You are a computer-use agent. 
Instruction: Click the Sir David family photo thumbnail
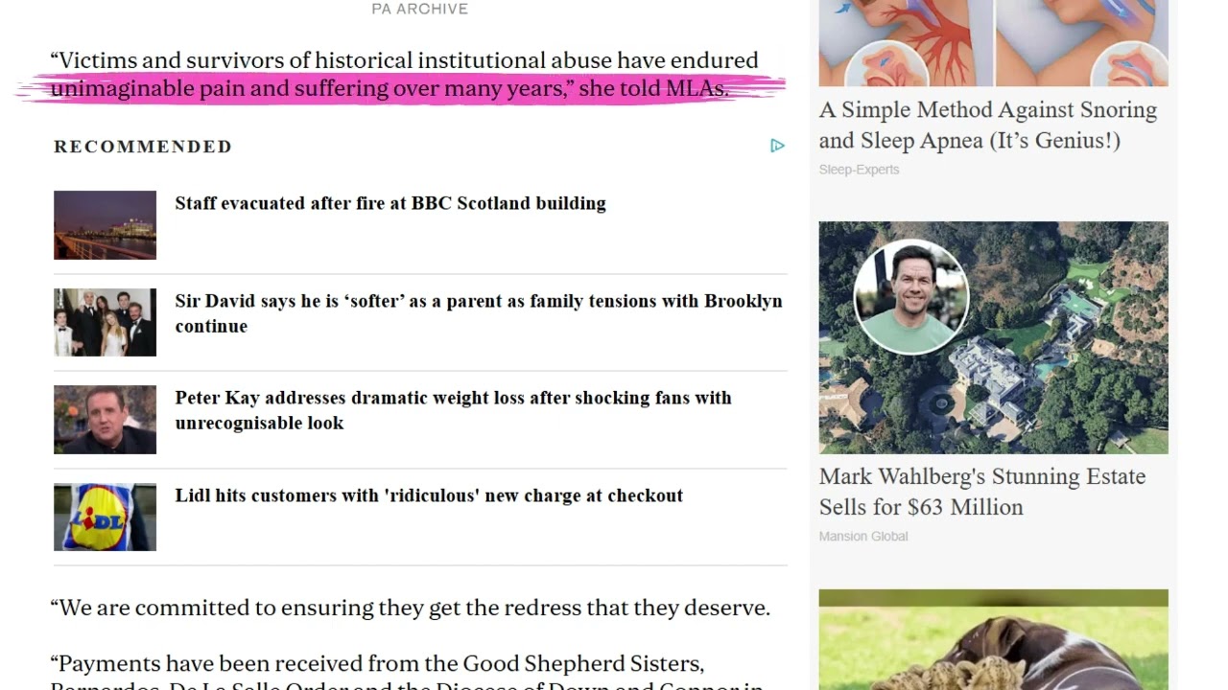coord(105,323)
